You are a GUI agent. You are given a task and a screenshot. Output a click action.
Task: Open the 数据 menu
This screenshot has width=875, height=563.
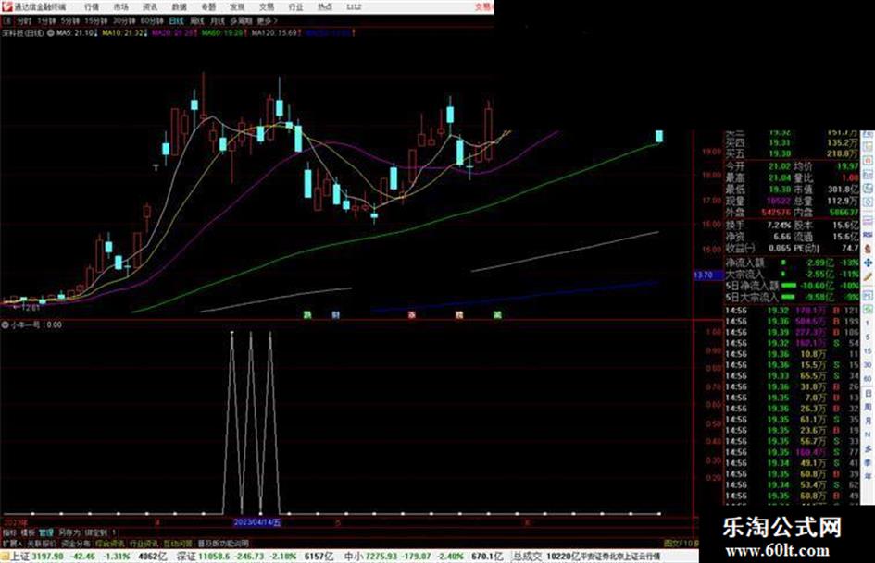(179, 6)
